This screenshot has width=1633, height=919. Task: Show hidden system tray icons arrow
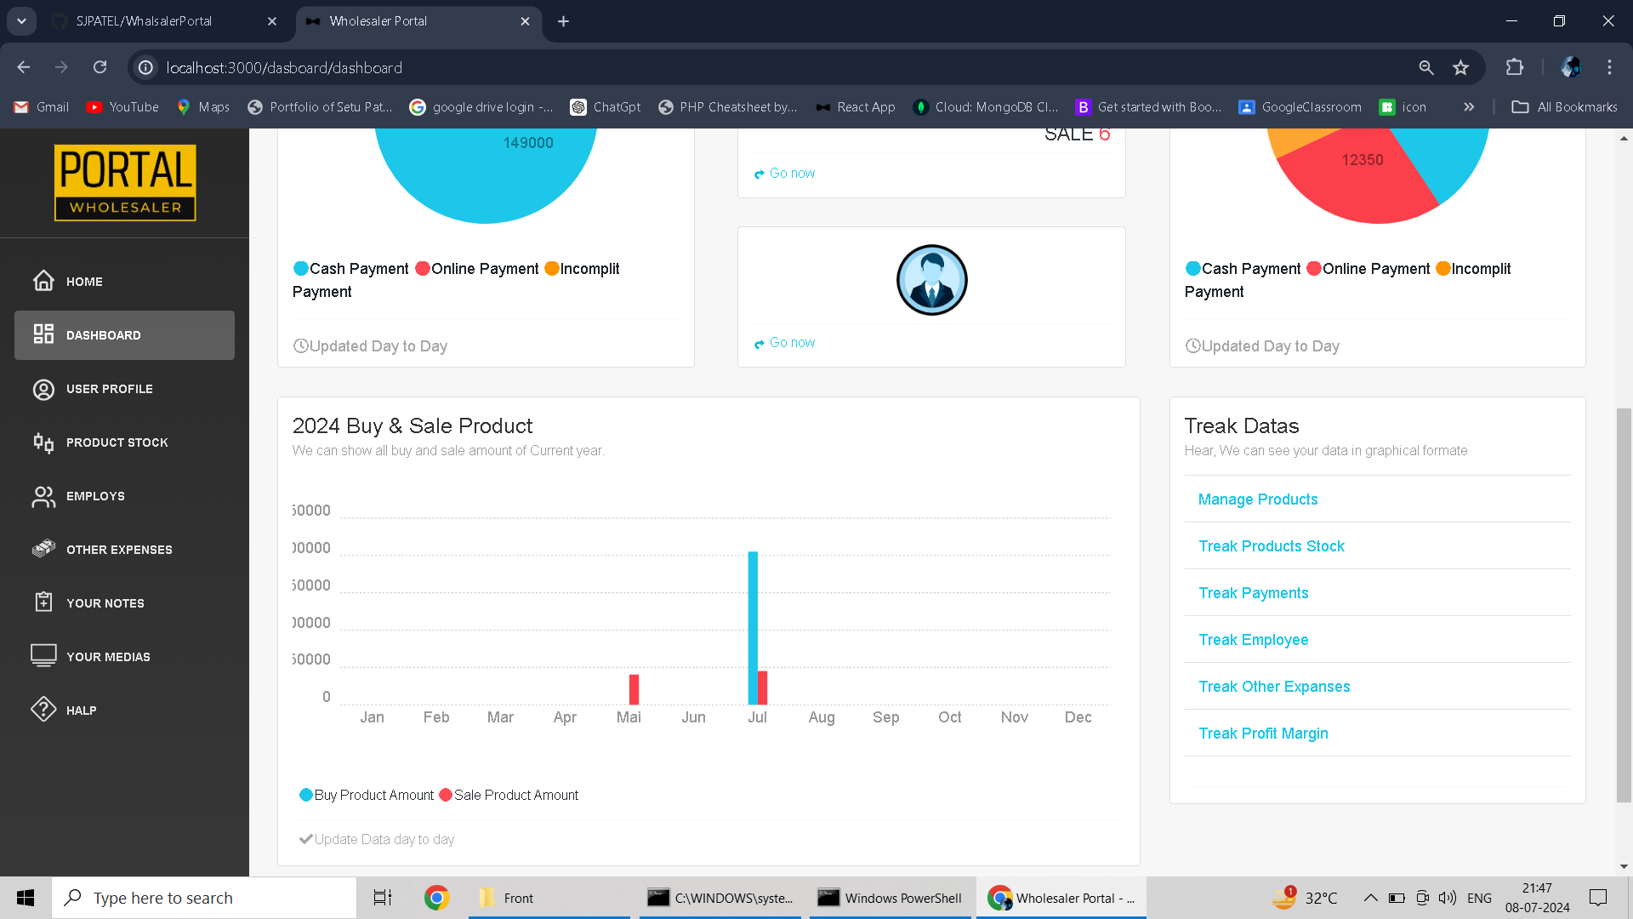point(1369,898)
